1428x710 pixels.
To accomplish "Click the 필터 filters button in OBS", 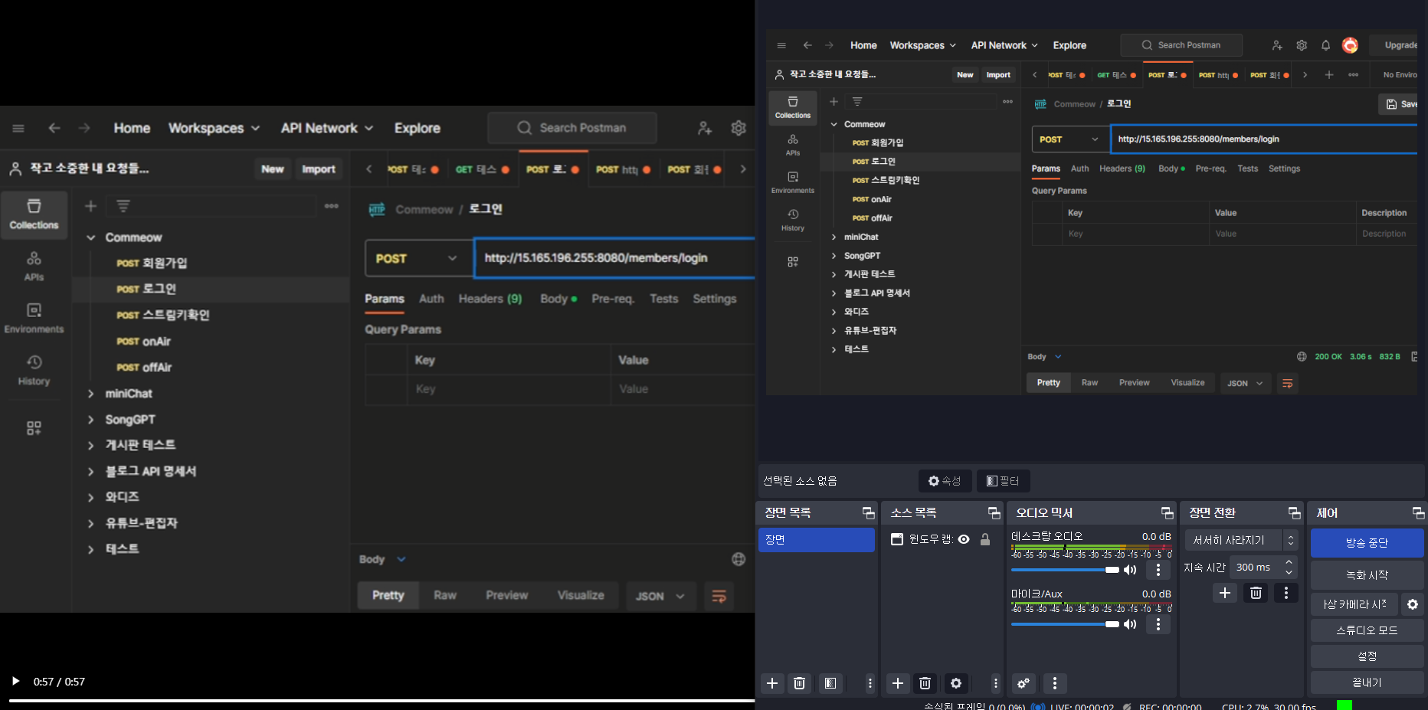I will (x=1004, y=481).
